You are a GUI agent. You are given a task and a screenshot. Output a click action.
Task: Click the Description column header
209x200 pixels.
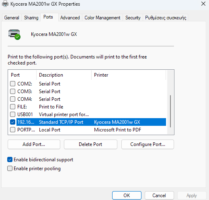pyautogui.click(x=64, y=75)
